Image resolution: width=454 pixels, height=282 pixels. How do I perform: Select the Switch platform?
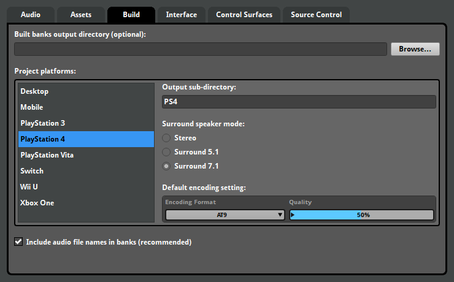(86, 171)
